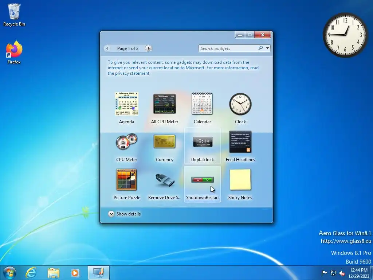The image size is (373, 280).
Task: Click the 'Page 1 of 2' text
Action: [x=128, y=48]
